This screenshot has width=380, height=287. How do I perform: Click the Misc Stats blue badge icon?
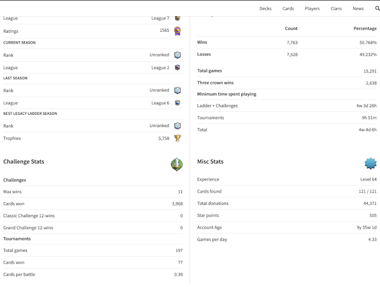(x=370, y=164)
